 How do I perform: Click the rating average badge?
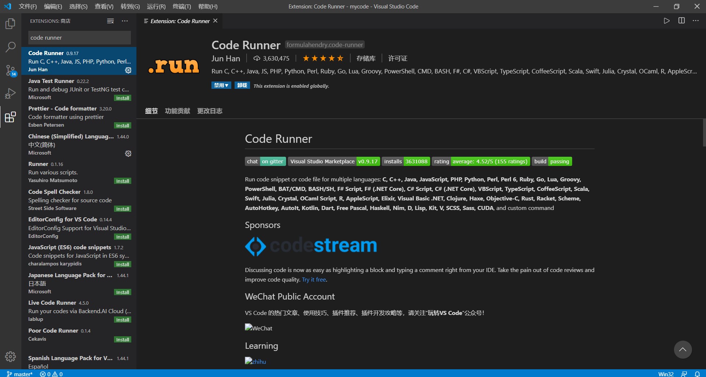[x=481, y=162]
